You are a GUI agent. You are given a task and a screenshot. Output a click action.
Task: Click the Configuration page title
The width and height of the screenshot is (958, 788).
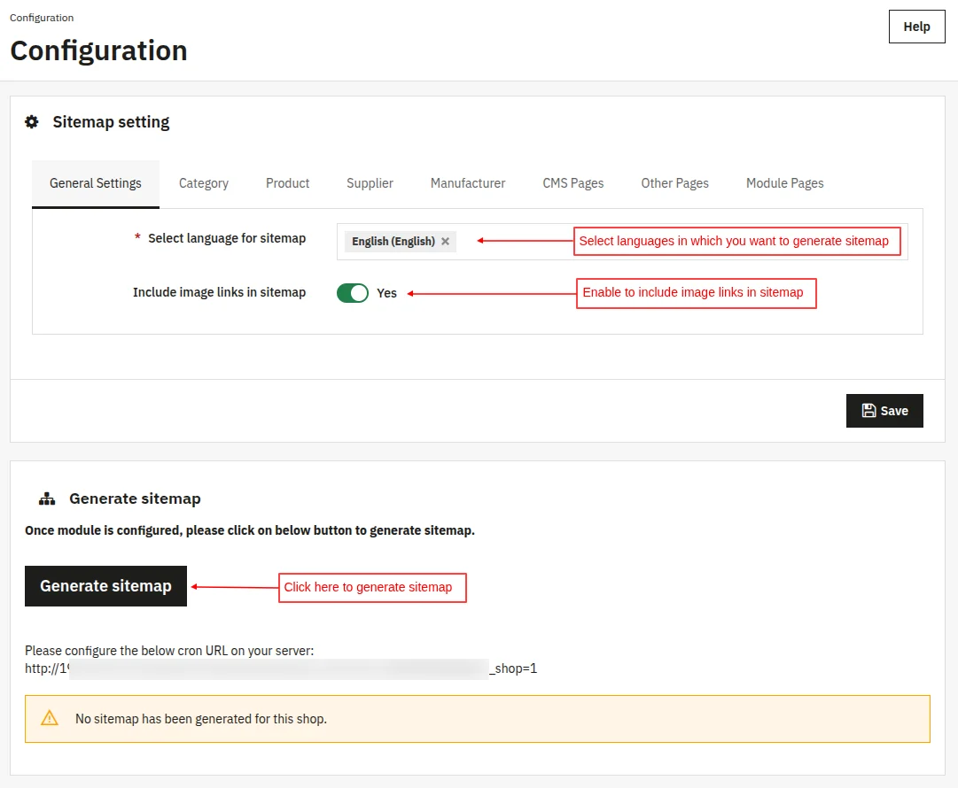pyautogui.click(x=99, y=50)
